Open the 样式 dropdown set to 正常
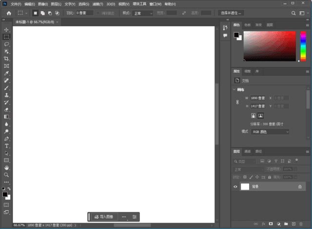The image size is (312, 229). tap(143, 13)
